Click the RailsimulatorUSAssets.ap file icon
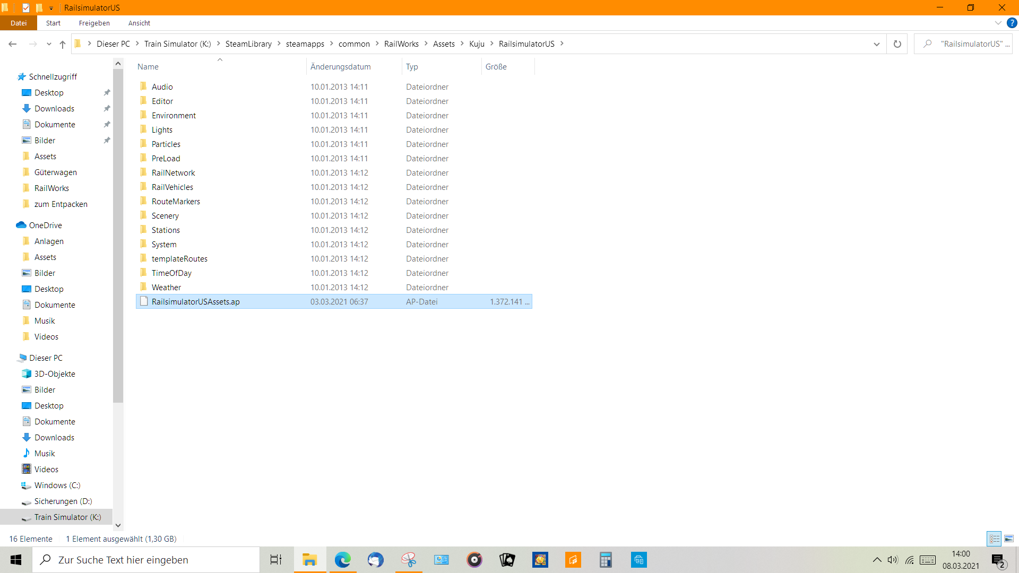 click(144, 301)
